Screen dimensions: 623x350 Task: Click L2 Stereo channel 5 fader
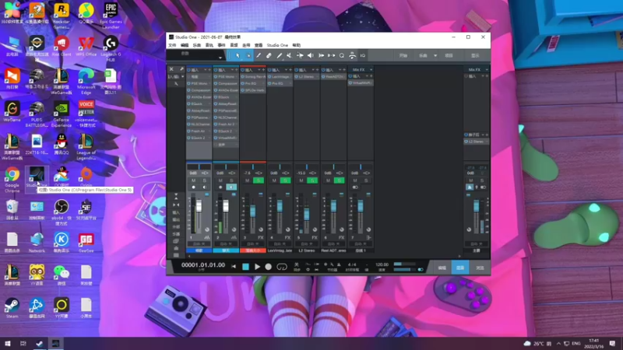(306, 215)
